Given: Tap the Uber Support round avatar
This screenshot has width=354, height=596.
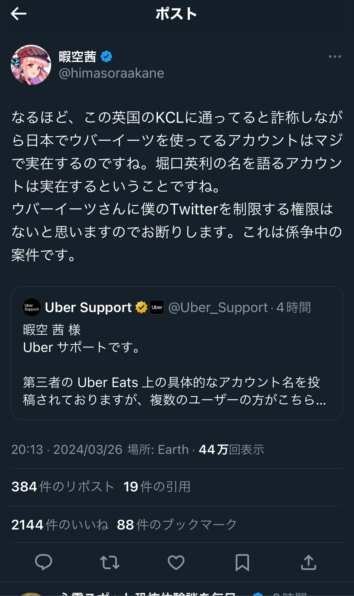Looking at the screenshot, I should (x=32, y=307).
